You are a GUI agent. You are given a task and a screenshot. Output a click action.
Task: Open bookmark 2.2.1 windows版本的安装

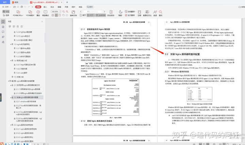click(x=26, y=101)
